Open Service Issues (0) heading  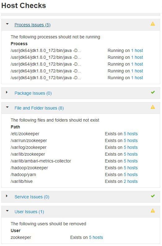32,197
